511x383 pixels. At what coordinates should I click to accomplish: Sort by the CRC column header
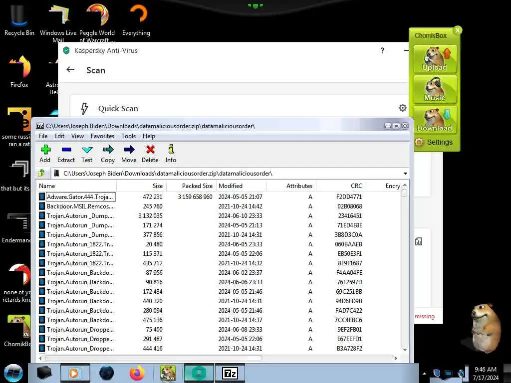pos(341,186)
